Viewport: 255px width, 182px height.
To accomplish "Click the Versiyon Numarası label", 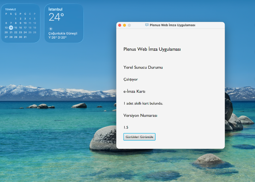I will [140, 115].
